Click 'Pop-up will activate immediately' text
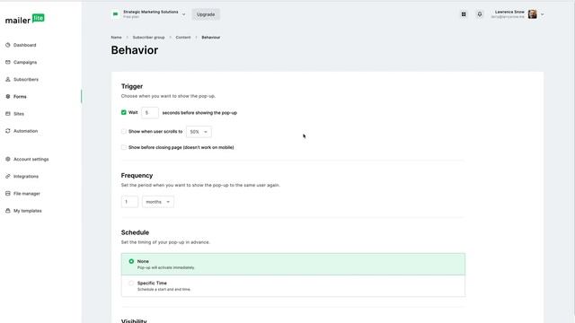The width and height of the screenshot is (575, 323). coord(165,267)
